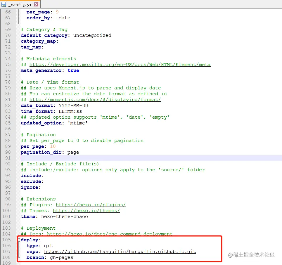
Task: Click the 'type' key under deploy
Action: [x=32, y=246]
